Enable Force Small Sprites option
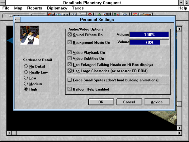 70,80
